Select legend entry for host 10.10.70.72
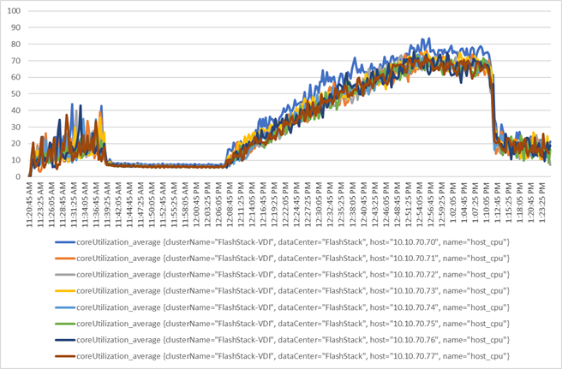Image resolution: width=562 pixels, height=369 pixels. 282,275
